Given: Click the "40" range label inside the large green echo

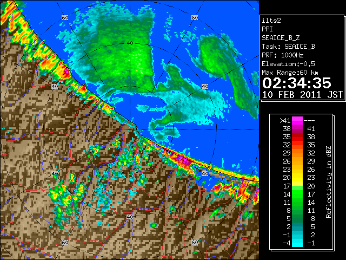Looking at the screenshot, I should tap(130, 43).
